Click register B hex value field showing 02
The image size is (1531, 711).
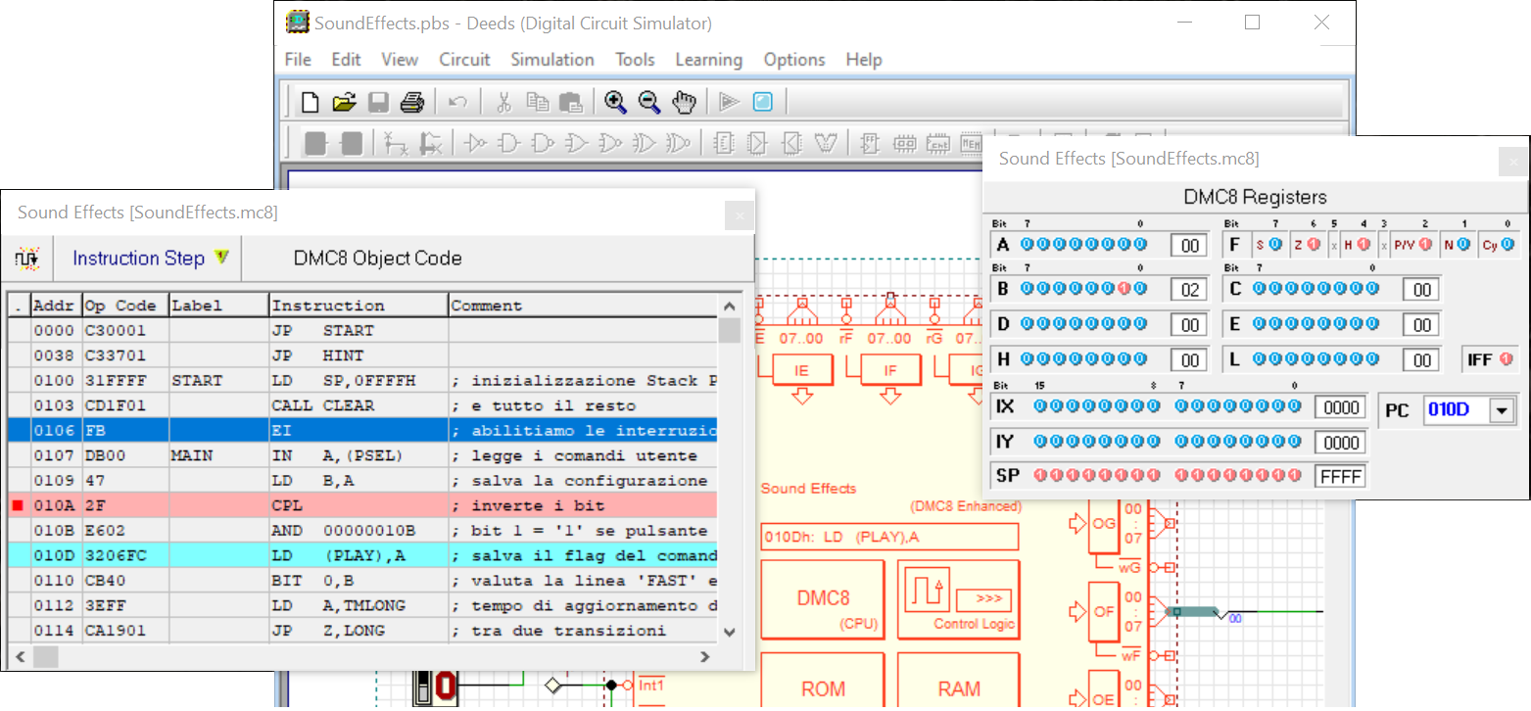(x=1189, y=289)
